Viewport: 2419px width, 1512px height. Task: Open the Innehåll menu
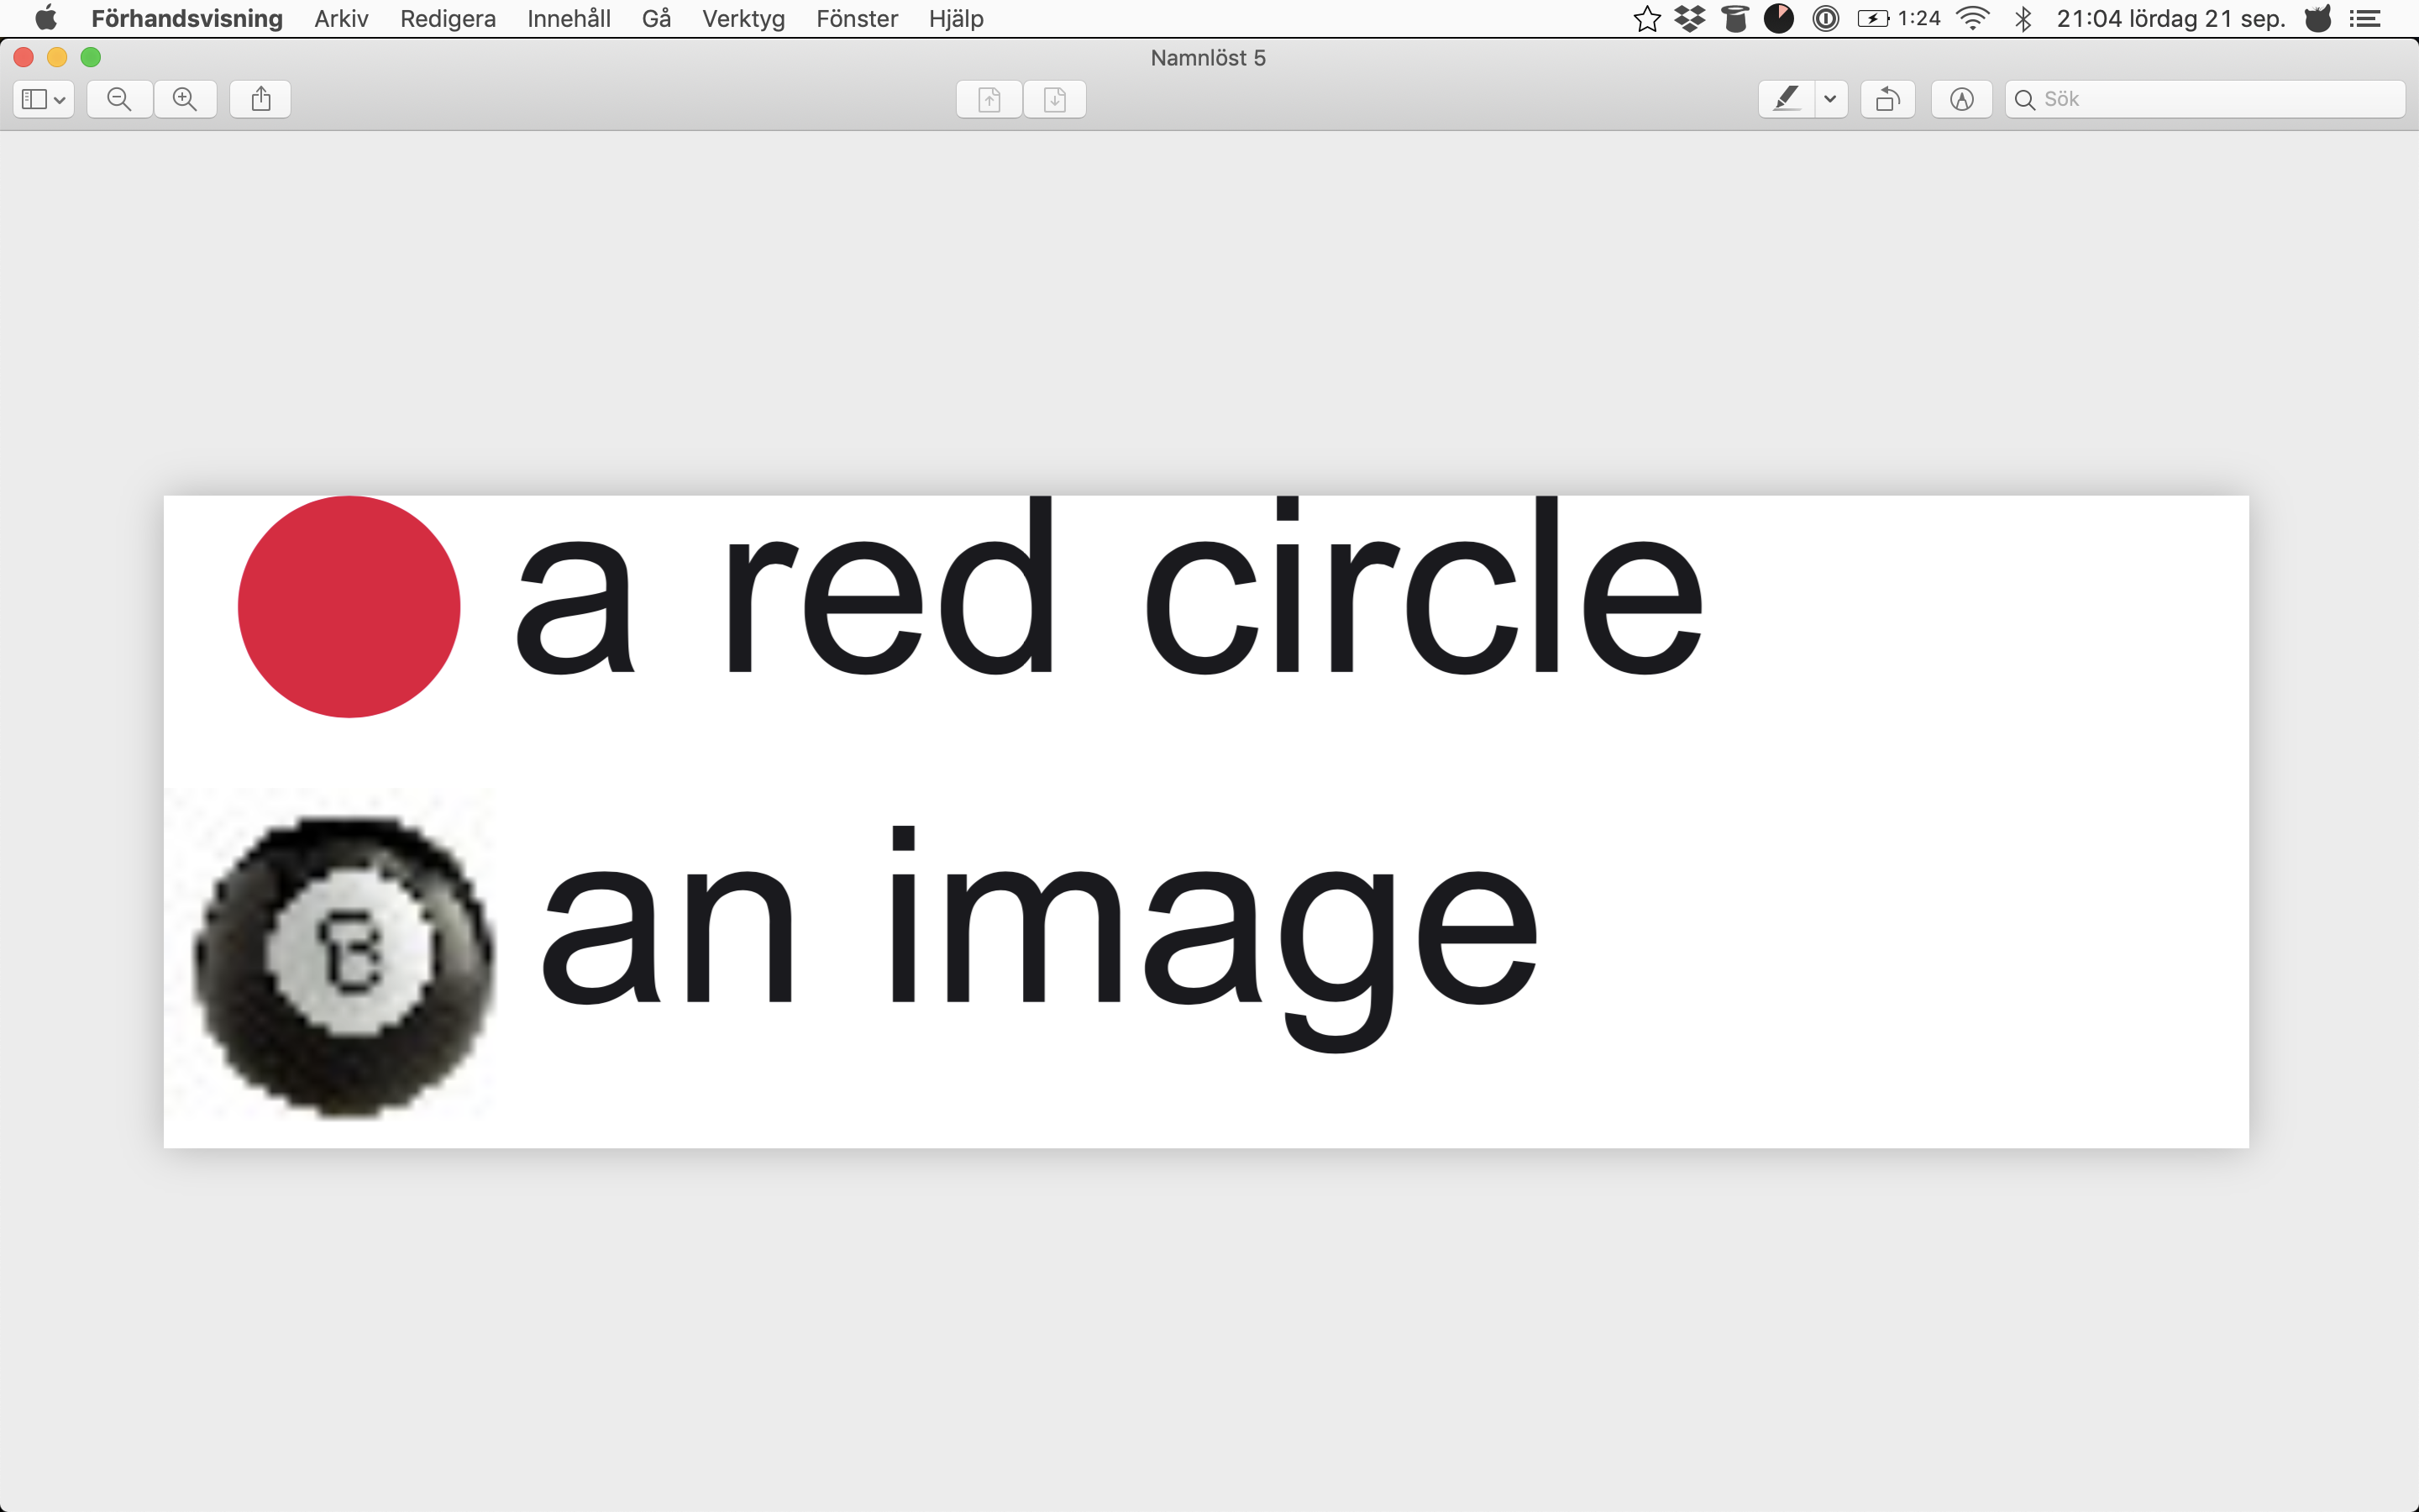coord(569,18)
